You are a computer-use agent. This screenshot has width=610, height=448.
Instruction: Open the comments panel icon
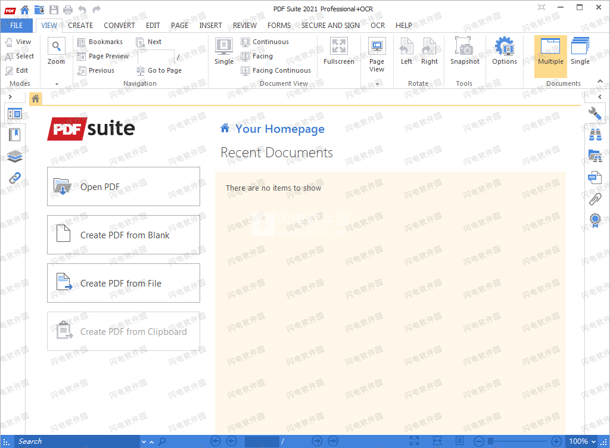(x=595, y=178)
